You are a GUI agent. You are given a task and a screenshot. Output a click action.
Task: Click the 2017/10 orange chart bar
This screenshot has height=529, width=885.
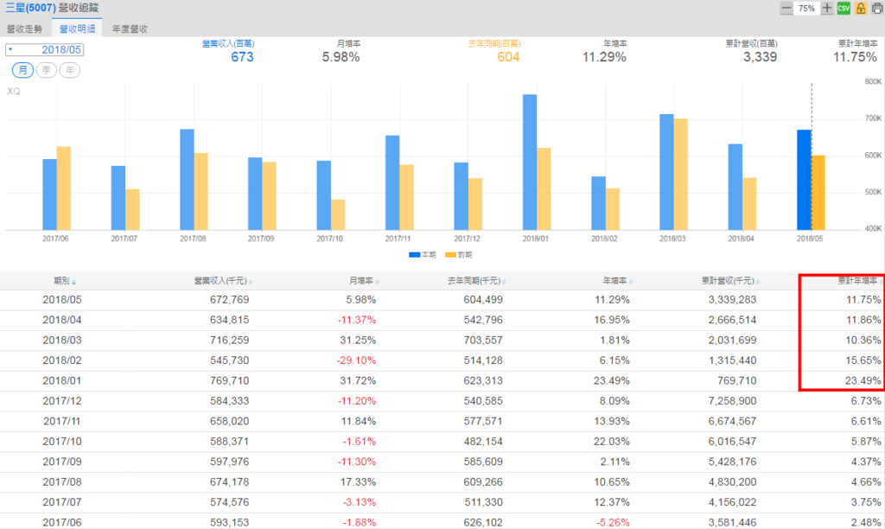pyautogui.click(x=338, y=215)
